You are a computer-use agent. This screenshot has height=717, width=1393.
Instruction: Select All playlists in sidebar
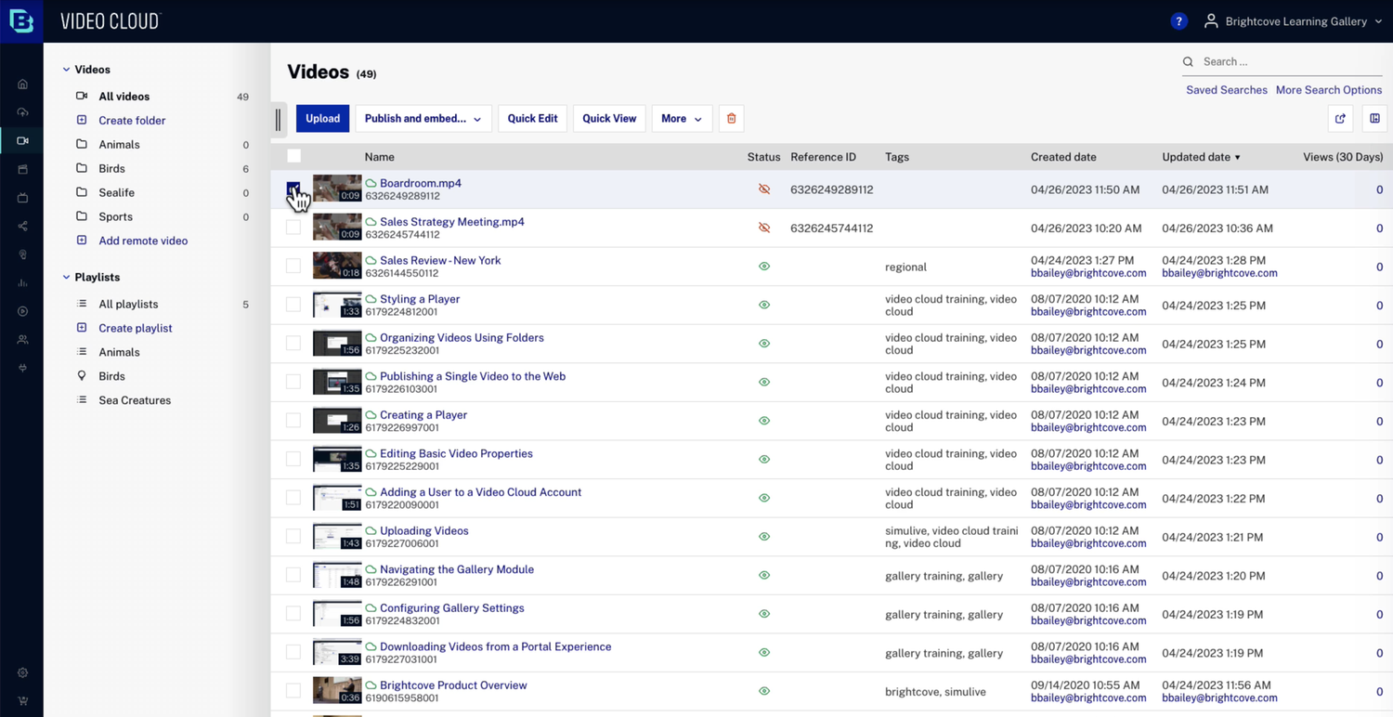[x=128, y=305]
